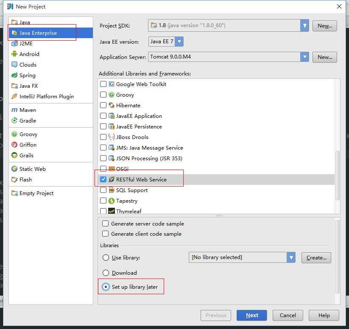Viewport: 349px width, 329px height.
Task: Click the Create library button
Action: [x=316, y=257]
